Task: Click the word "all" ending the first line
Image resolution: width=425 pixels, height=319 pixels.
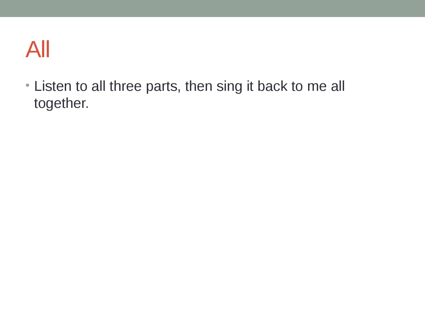Action: click(x=338, y=86)
